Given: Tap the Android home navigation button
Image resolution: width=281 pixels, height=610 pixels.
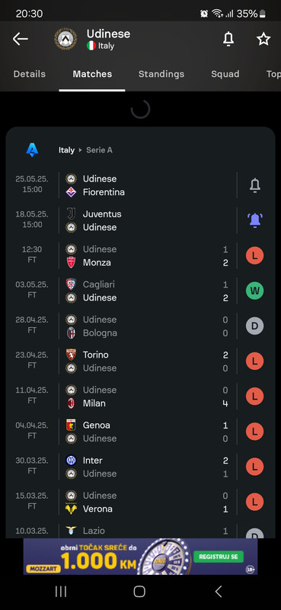Looking at the screenshot, I should (x=139, y=592).
